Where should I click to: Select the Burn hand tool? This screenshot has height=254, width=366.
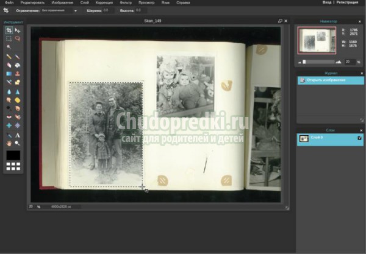[18, 108]
